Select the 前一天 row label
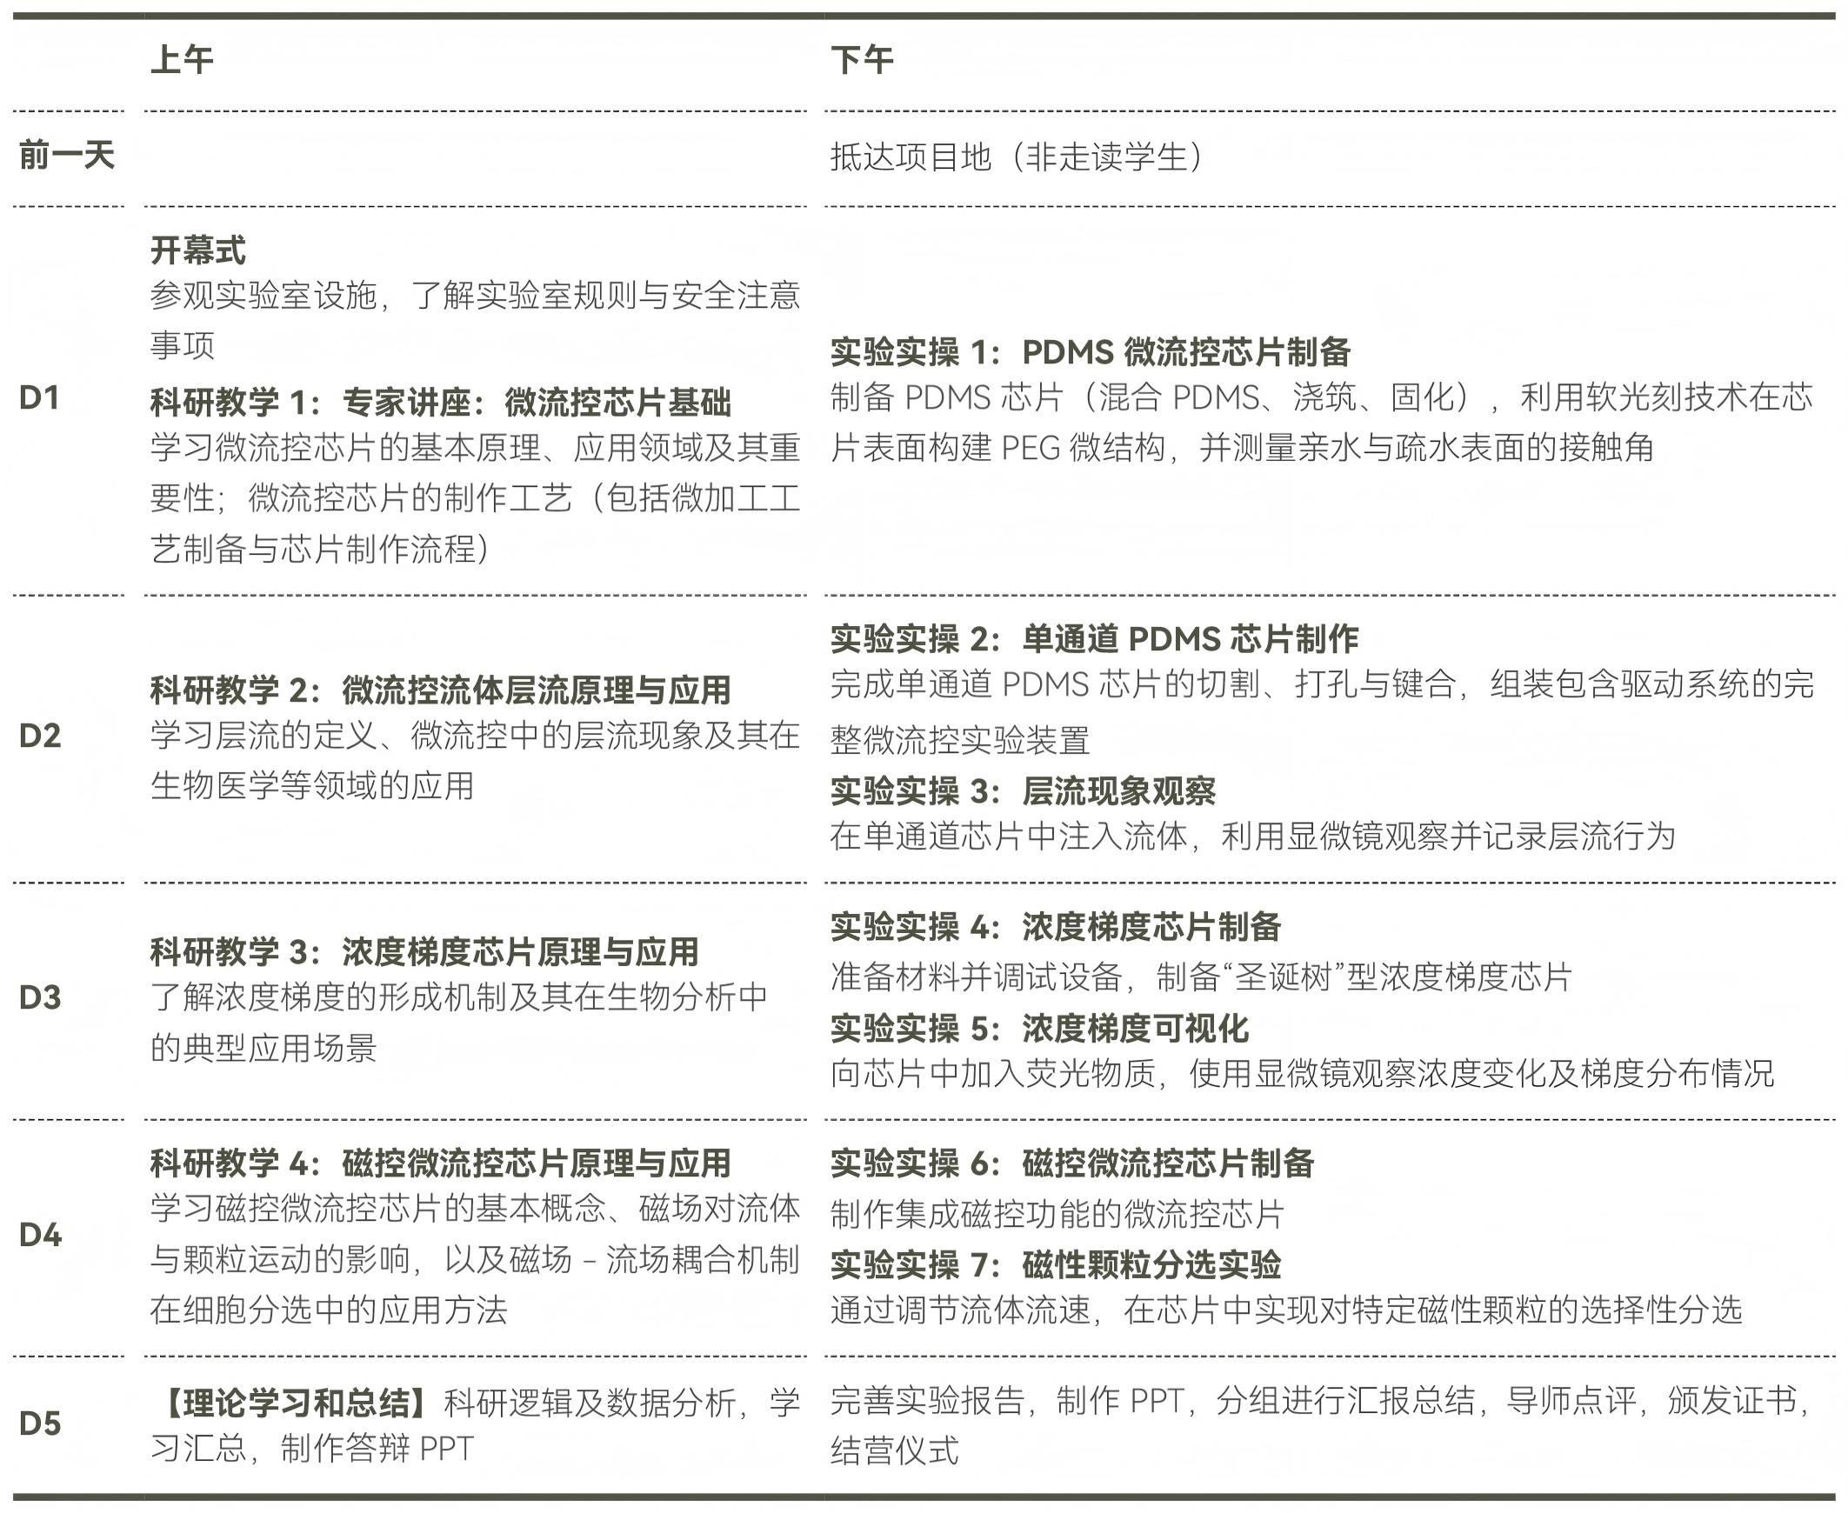Image resolution: width=1848 pixels, height=1513 pixels. [66, 156]
